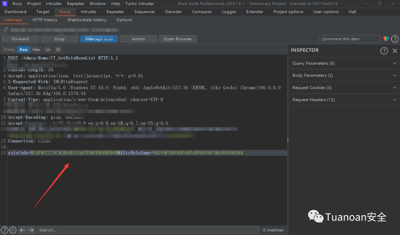Image resolution: width=400 pixels, height=235 pixels.
Task: Expand Query Parameters (0) section
Action: click(344, 63)
